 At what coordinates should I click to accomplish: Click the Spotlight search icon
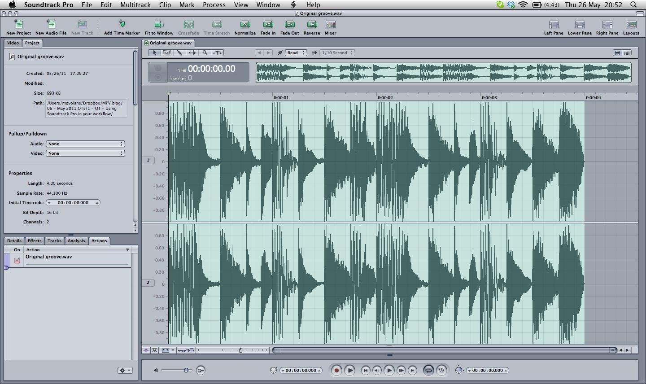633,4
